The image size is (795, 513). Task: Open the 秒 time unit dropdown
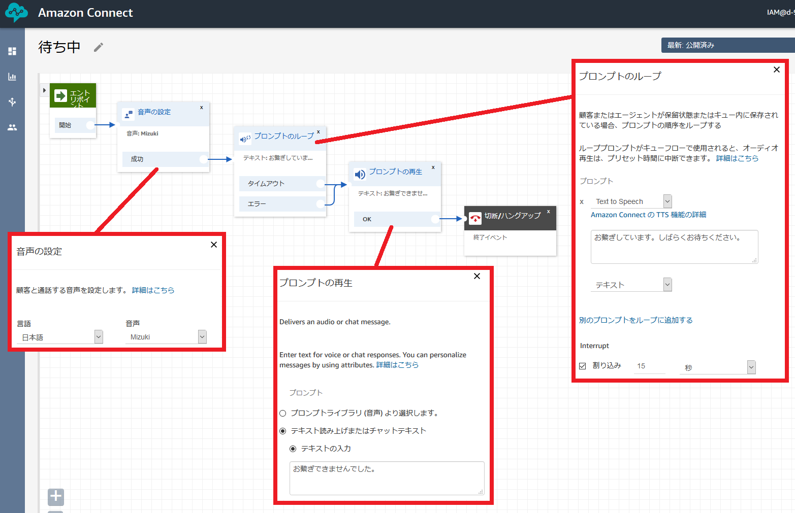click(718, 367)
